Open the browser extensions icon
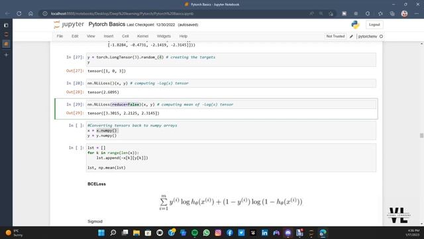 tap(368, 13)
